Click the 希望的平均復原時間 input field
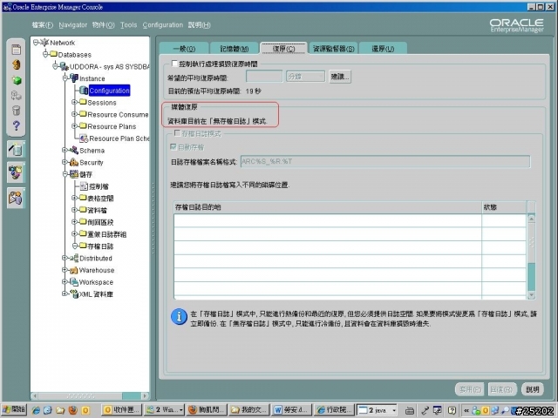Image resolution: width=558 pixels, height=418 pixels. click(264, 77)
